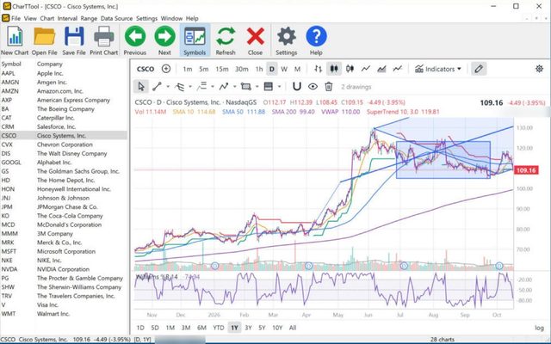Select the candlestick chart style
This screenshot has height=344, width=551.
tap(334, 69)
